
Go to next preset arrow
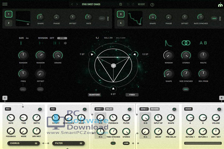[x=77, y=4]
